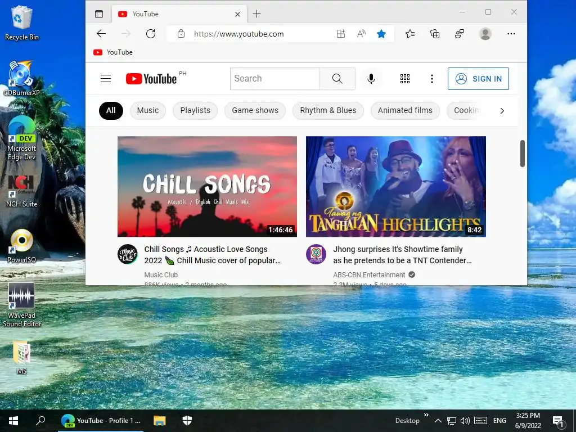Select the Recycle Bin desktop icon

tap(22, 24)
